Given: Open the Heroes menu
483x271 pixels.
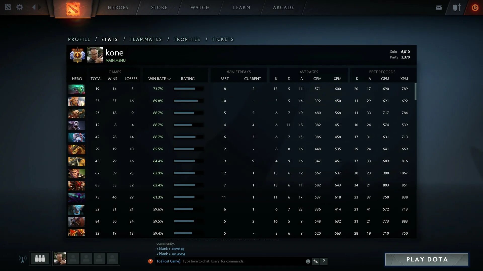Looking at the screenshot, I should click(x=118, y=8).
